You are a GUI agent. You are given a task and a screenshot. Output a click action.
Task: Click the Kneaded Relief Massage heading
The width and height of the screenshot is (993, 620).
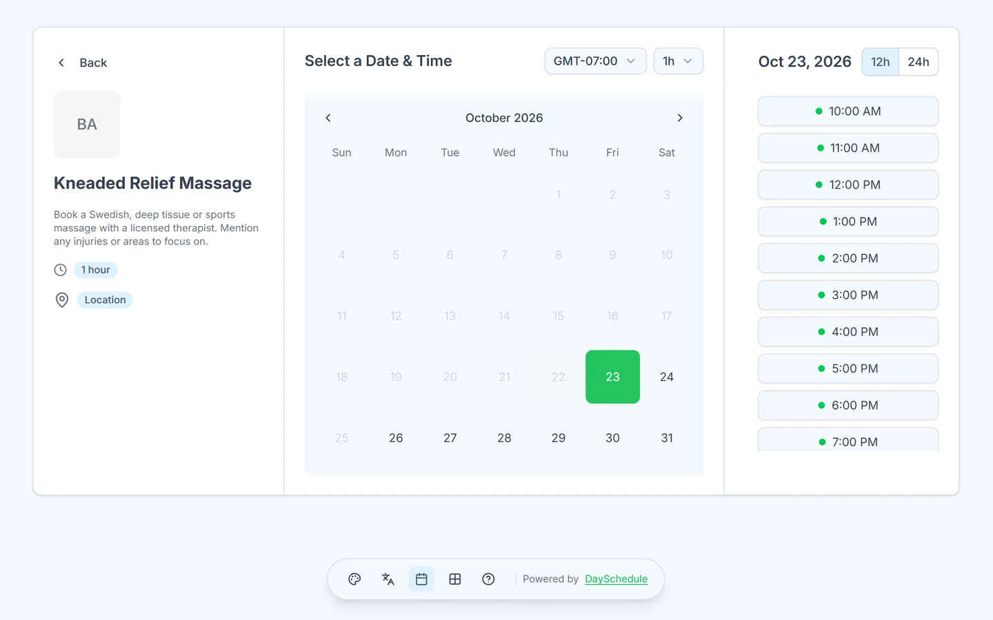click(152, 183)
